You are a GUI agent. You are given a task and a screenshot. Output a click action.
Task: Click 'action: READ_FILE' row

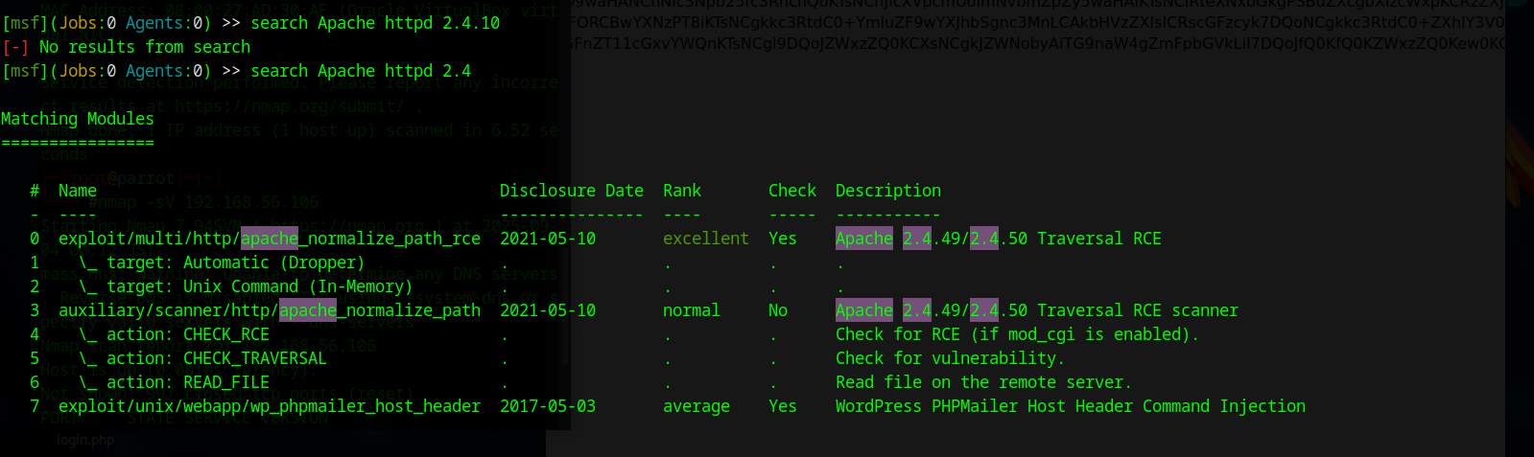174,382
